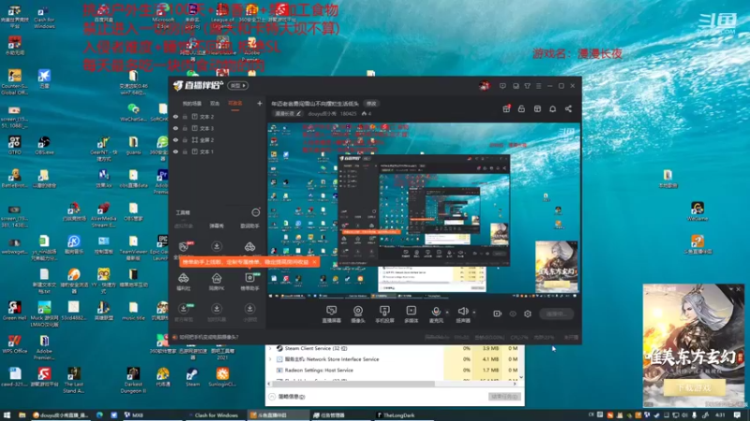Open microphone device dropdown arrow

447,312
